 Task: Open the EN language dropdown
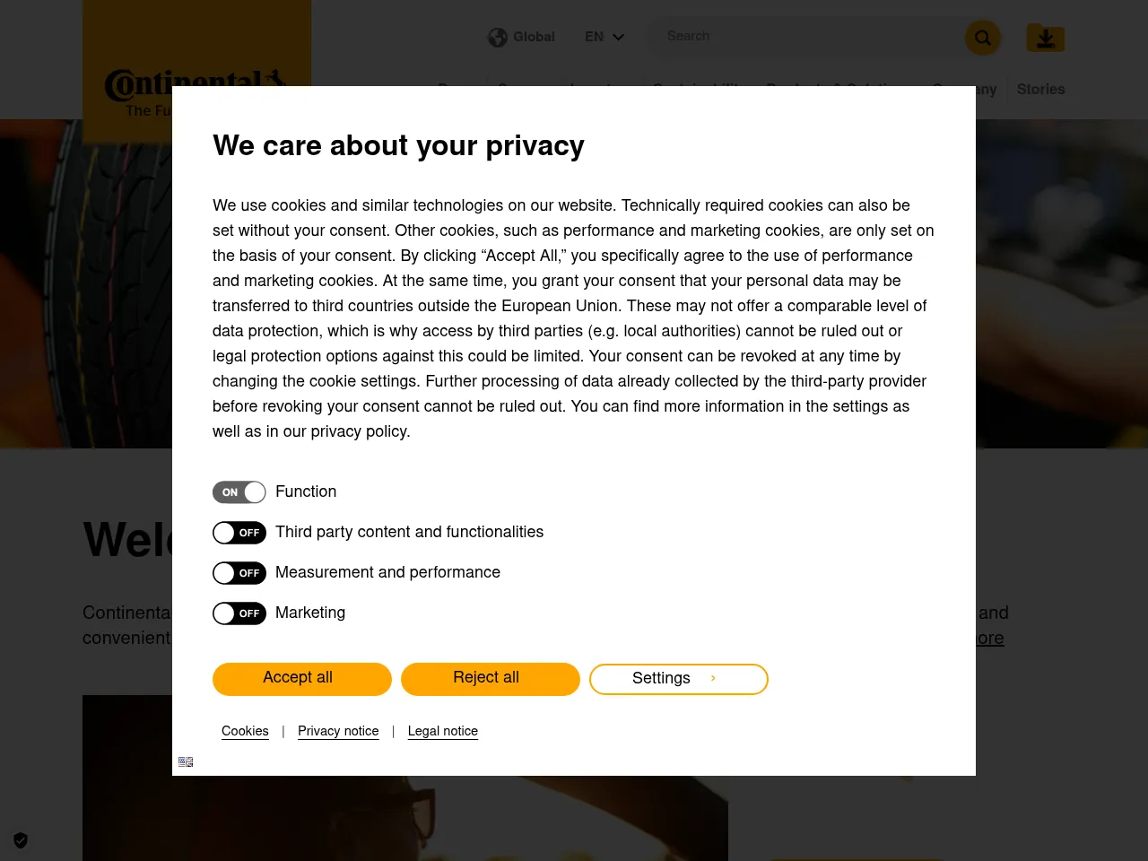[604, 37]
